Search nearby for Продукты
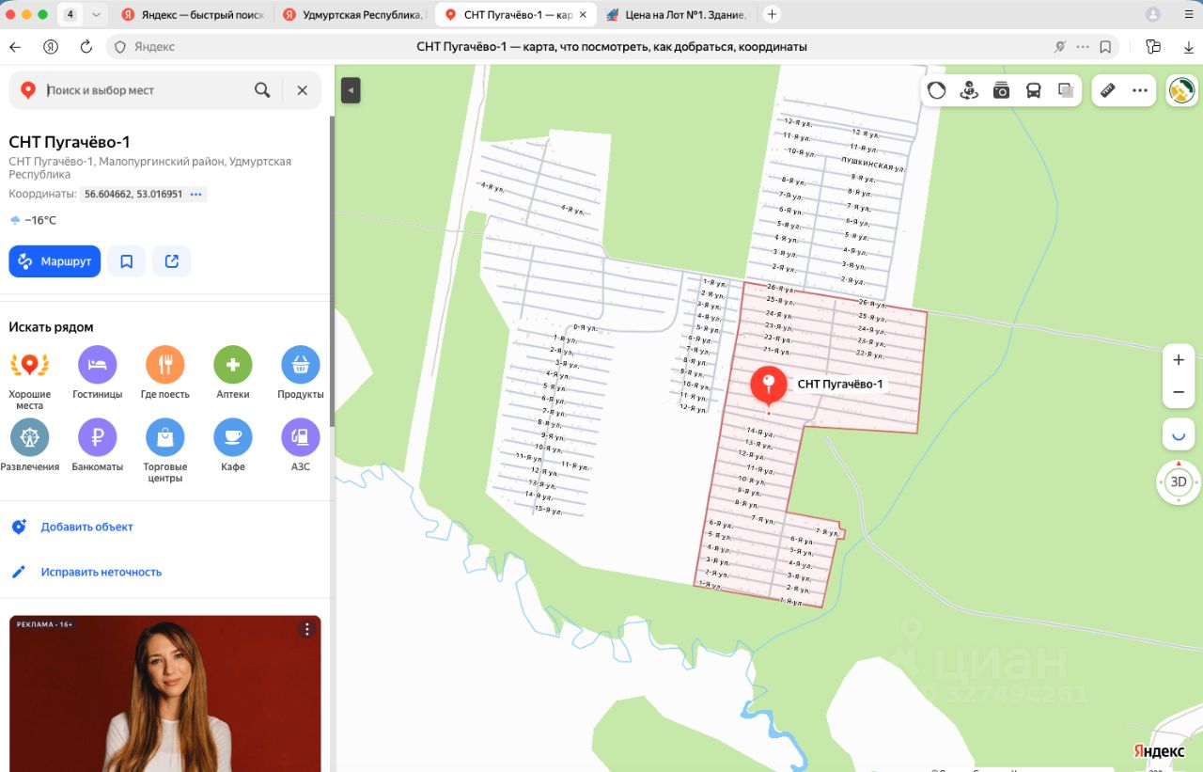Image resolution: width=1203 pixels, height=772 pixels. pos(301,373)
